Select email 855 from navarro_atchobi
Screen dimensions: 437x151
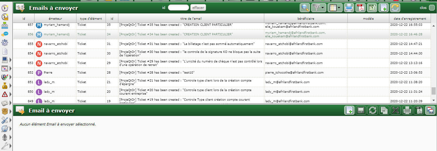coord(191,44)
